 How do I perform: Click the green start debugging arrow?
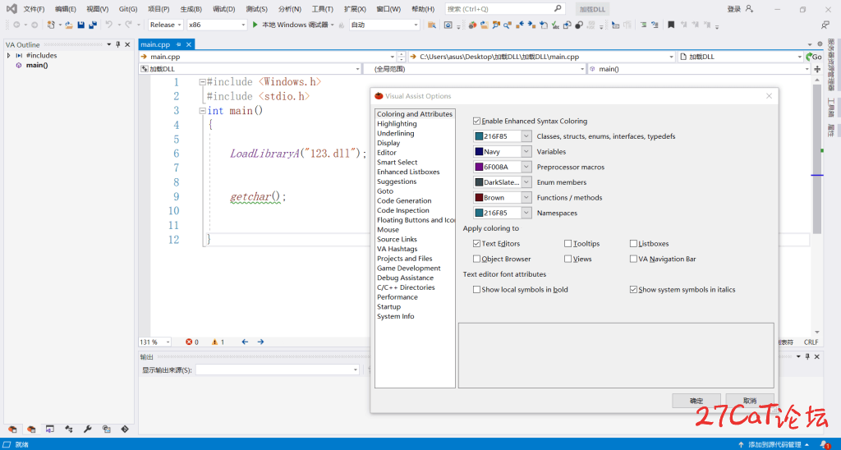pyautogui.click(x=255, y=25)
